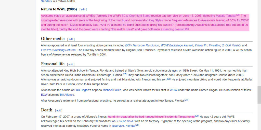Open the Michael Bollea link
The width and height of the screenshot is (261, 130).
[x=112, y=90]
